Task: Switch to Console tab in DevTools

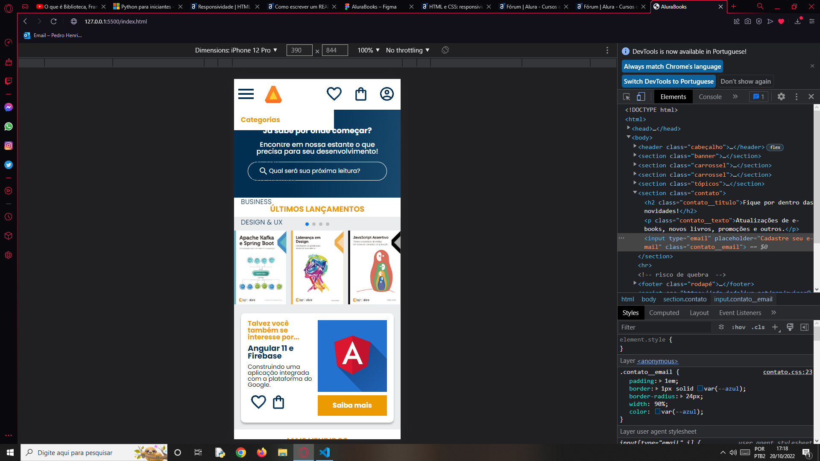Action: click(710, 96)
